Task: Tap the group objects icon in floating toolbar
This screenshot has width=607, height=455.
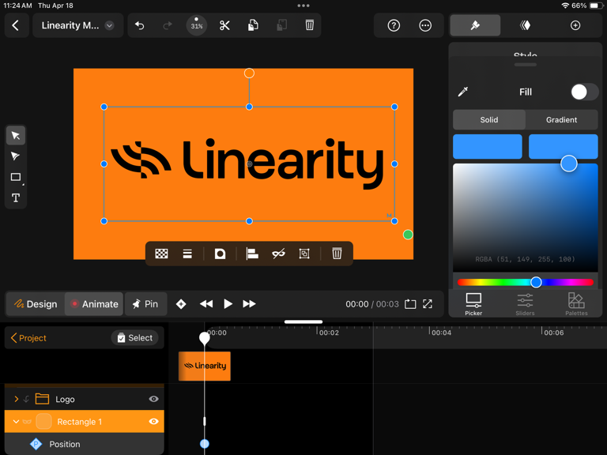Action: [x=304, y=254]
